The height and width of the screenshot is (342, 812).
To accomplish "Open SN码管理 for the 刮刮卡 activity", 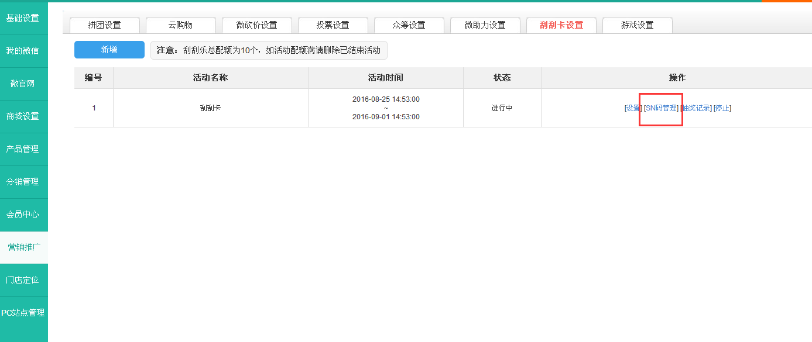I will click(661, 108).
